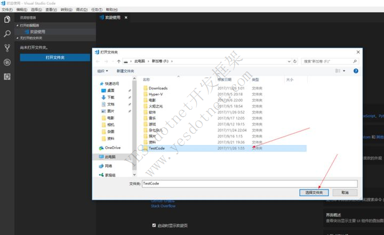Select the Hyper-V folder in file list
Image resolution: width=384 pixels, height=235 pixels.
tap(153, 94)
